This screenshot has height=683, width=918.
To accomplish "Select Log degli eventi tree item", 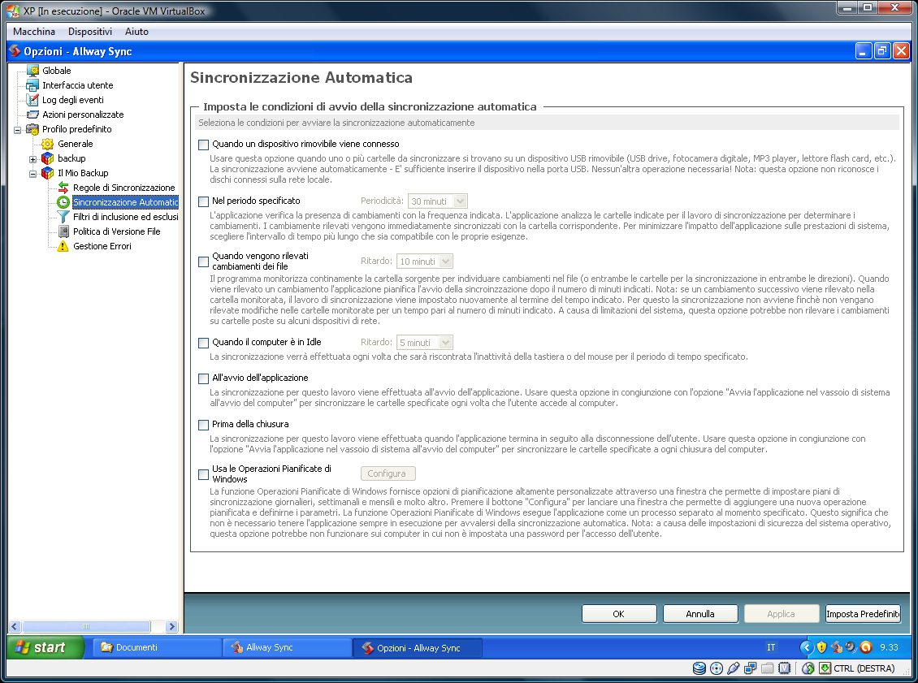I will pos(72,100).
